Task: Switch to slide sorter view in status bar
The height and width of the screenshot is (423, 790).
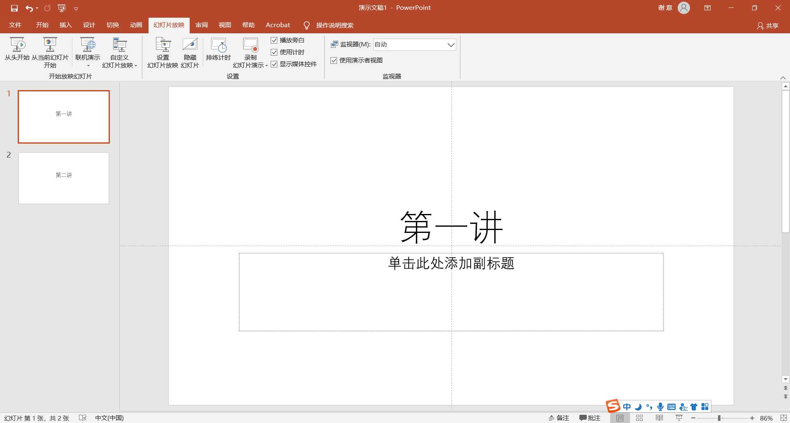Action: (639, 418)
